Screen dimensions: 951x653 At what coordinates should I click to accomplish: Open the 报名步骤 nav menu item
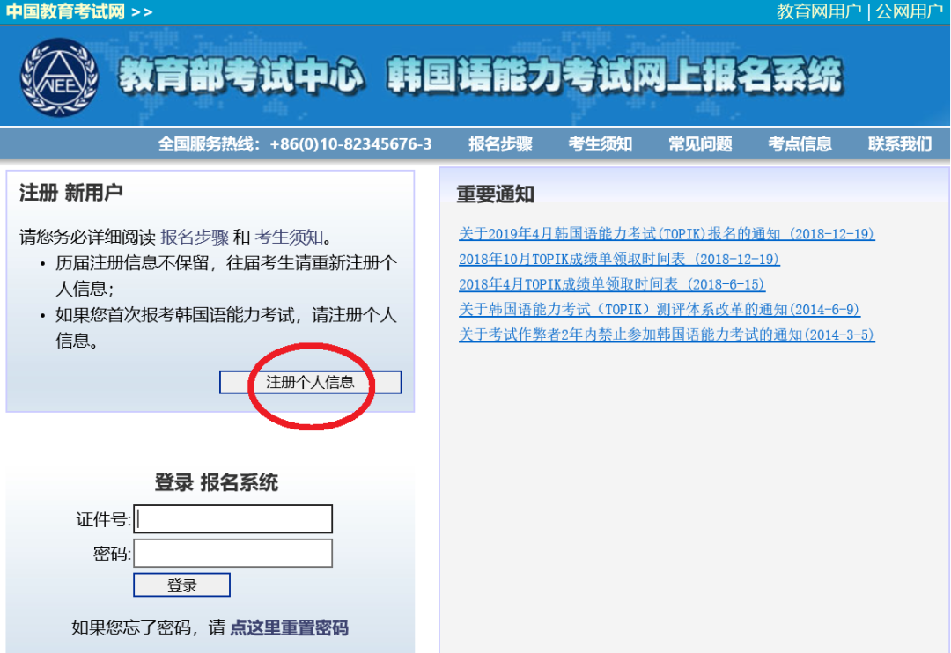click(x=500, y=144)
